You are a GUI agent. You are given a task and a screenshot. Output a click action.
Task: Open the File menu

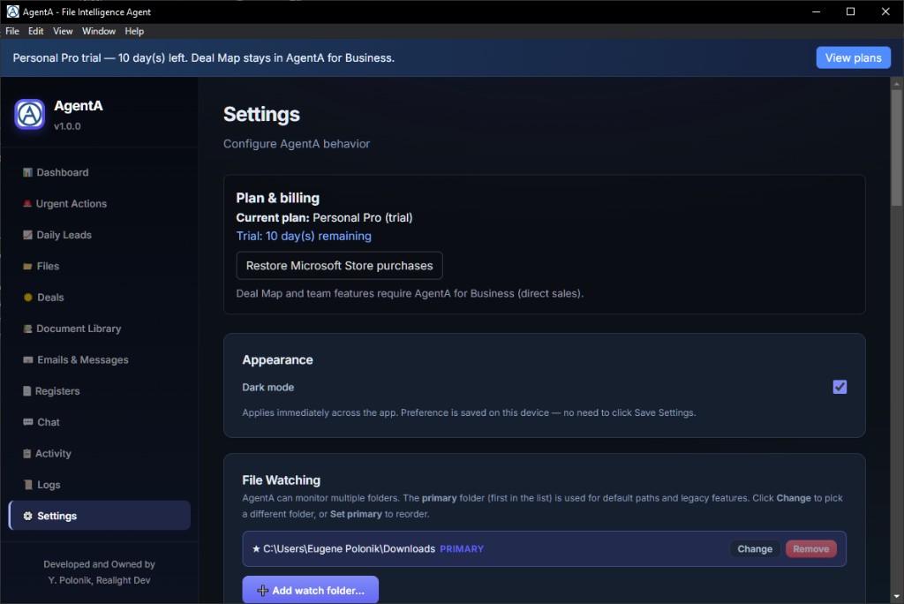(x=12, y=31)
